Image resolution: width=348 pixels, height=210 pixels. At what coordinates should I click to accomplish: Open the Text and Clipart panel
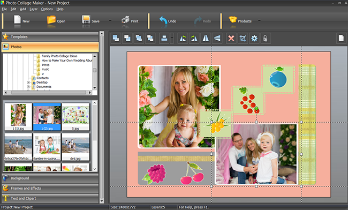(50, 198)
